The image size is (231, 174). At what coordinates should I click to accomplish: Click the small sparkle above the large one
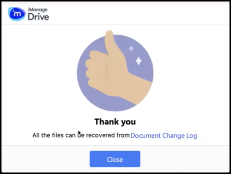[131, 48]
